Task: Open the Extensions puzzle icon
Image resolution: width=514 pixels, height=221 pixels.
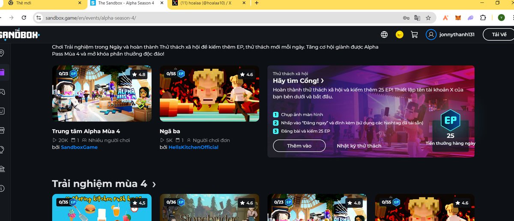Action: 483,18
